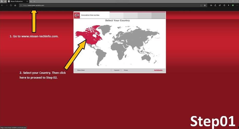This screenshot has width=239, height=129.
Task: Click the padlock site info icon
Action: 21,5
